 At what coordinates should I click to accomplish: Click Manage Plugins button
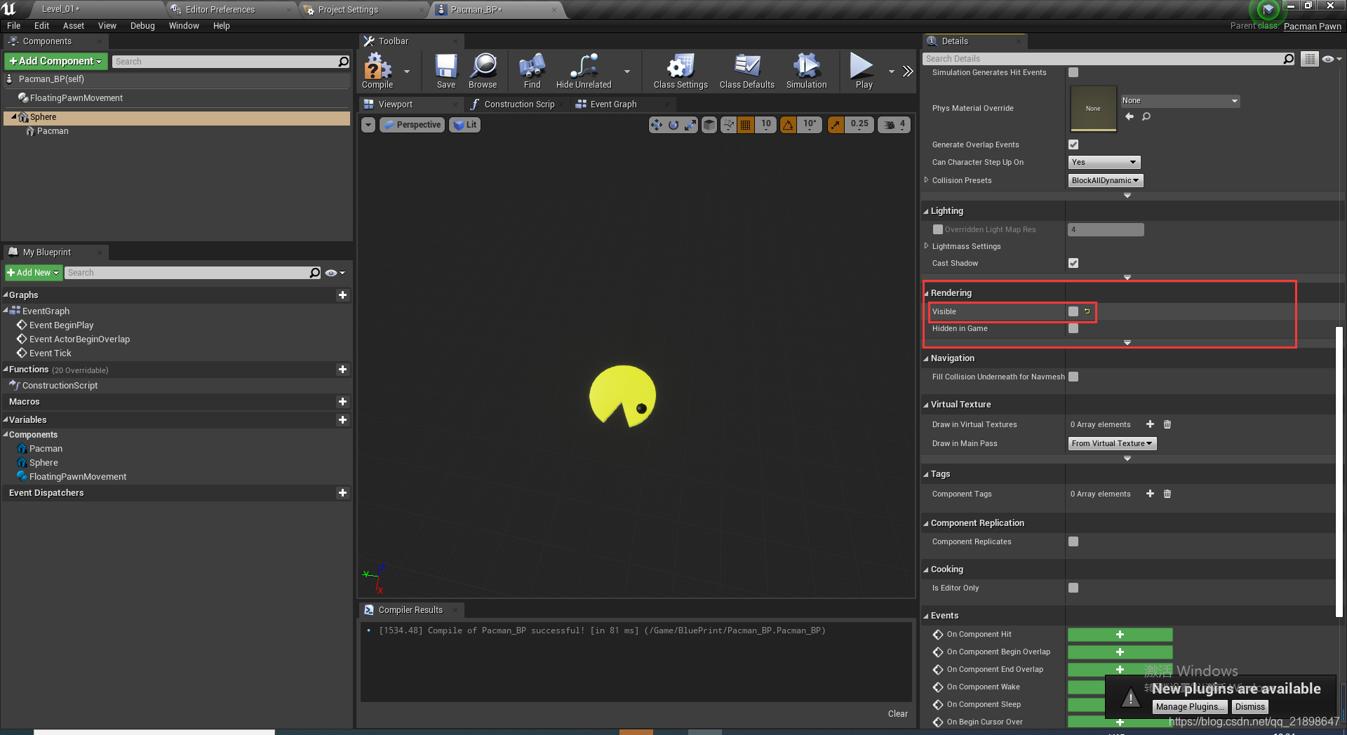1190,707
